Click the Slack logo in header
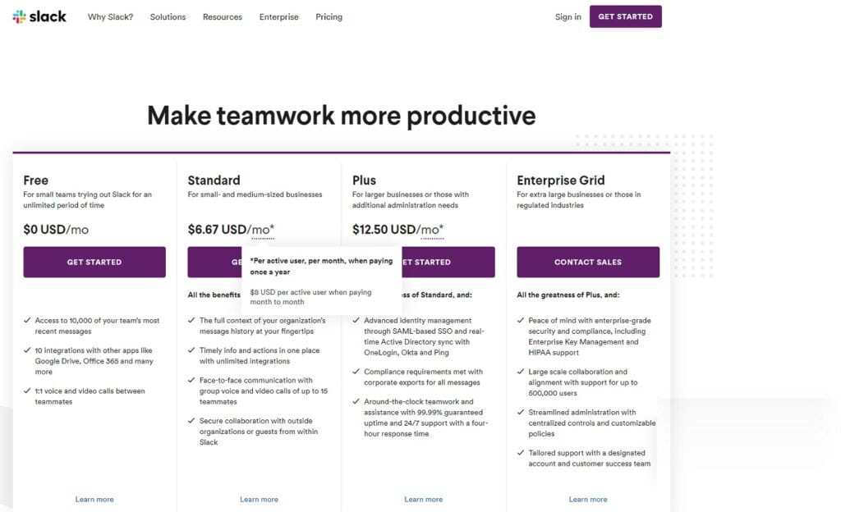This screenshot has height=512, width=841. click(39, 16)
